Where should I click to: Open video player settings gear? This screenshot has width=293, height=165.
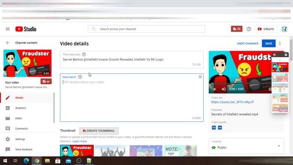(x=270, y=89)
